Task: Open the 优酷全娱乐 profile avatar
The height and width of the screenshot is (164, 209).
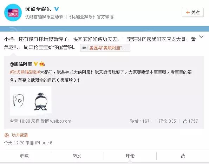Action: tap(13, 13)
